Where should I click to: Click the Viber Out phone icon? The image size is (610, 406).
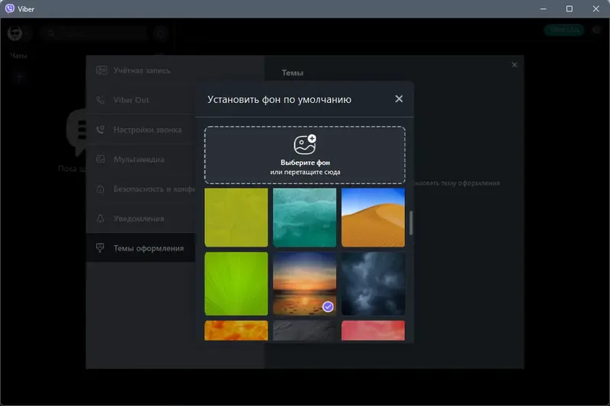(101, 100)
